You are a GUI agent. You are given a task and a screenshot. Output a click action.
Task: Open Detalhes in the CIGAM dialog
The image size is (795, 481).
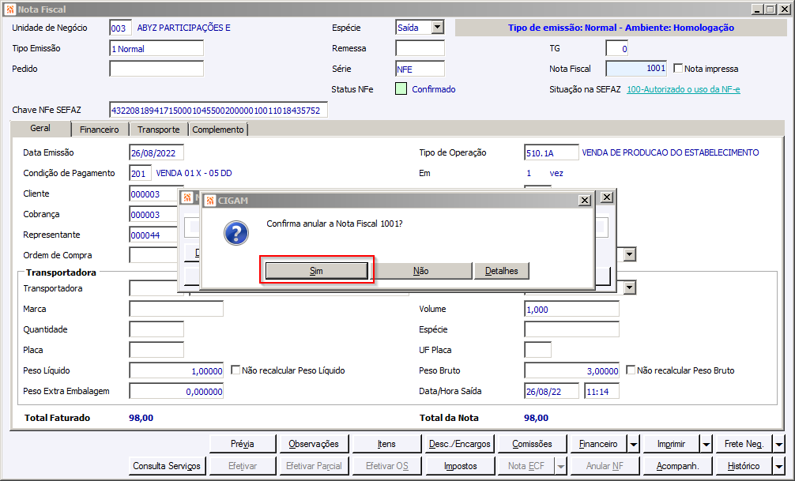pos(501,271)
